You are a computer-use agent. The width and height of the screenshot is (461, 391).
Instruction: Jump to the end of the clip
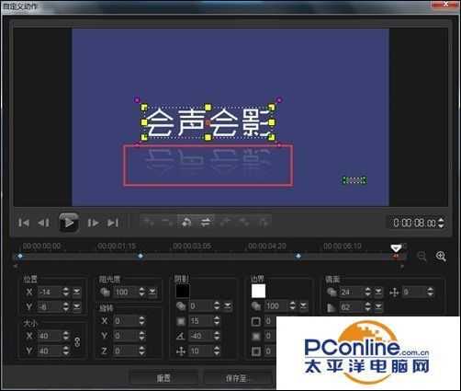pos(113,223)
